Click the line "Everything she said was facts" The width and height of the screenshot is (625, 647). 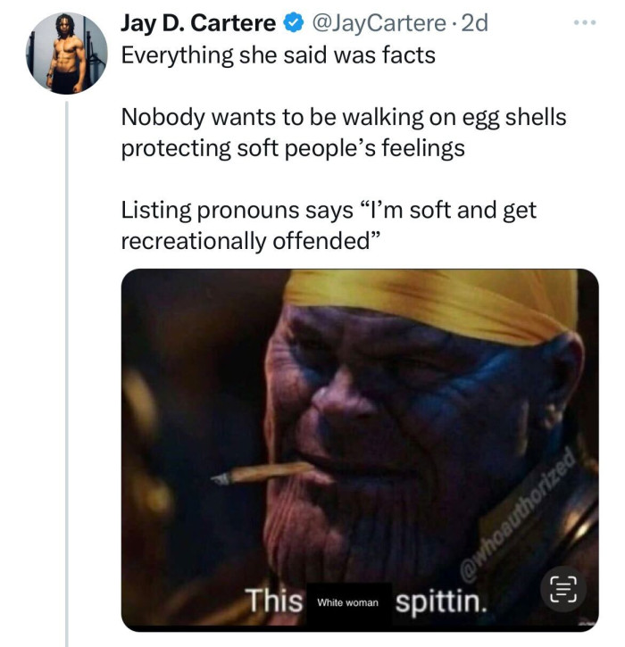coord(279,55)
